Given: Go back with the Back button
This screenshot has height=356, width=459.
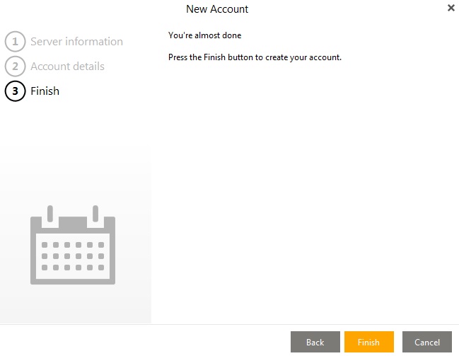Looking at the screenshot, I should (x=315, y=343).
